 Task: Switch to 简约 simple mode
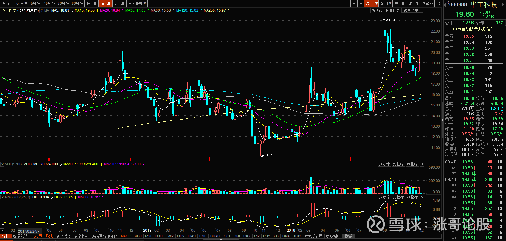tap(413, 4)
